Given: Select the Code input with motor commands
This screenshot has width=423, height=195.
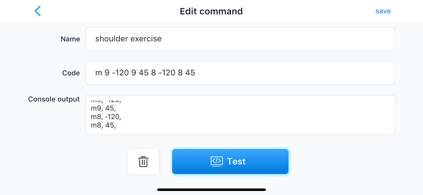Looking at the screenshot, I should 240,73.
